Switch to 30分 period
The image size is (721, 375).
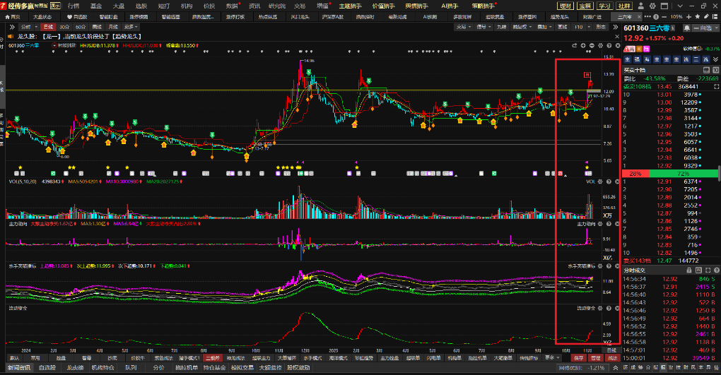(64, 27)
